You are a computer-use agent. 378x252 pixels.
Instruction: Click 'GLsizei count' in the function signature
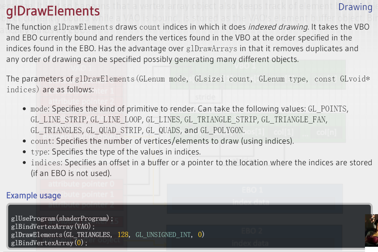(x=222, y=79)
